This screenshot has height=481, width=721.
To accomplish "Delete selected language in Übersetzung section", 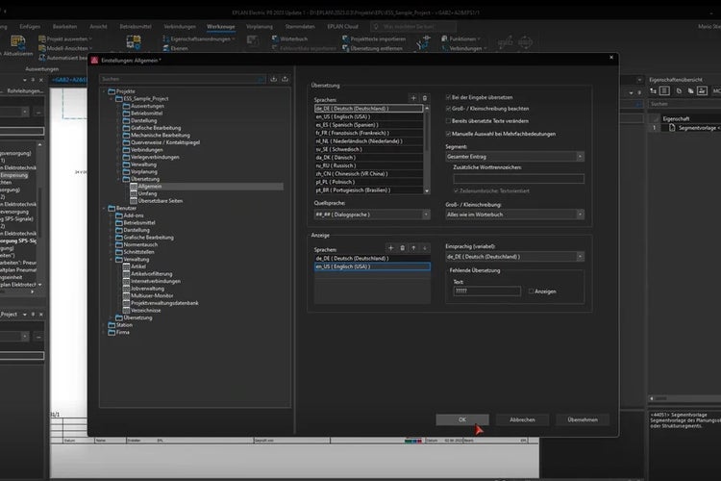I will (426, 98).
